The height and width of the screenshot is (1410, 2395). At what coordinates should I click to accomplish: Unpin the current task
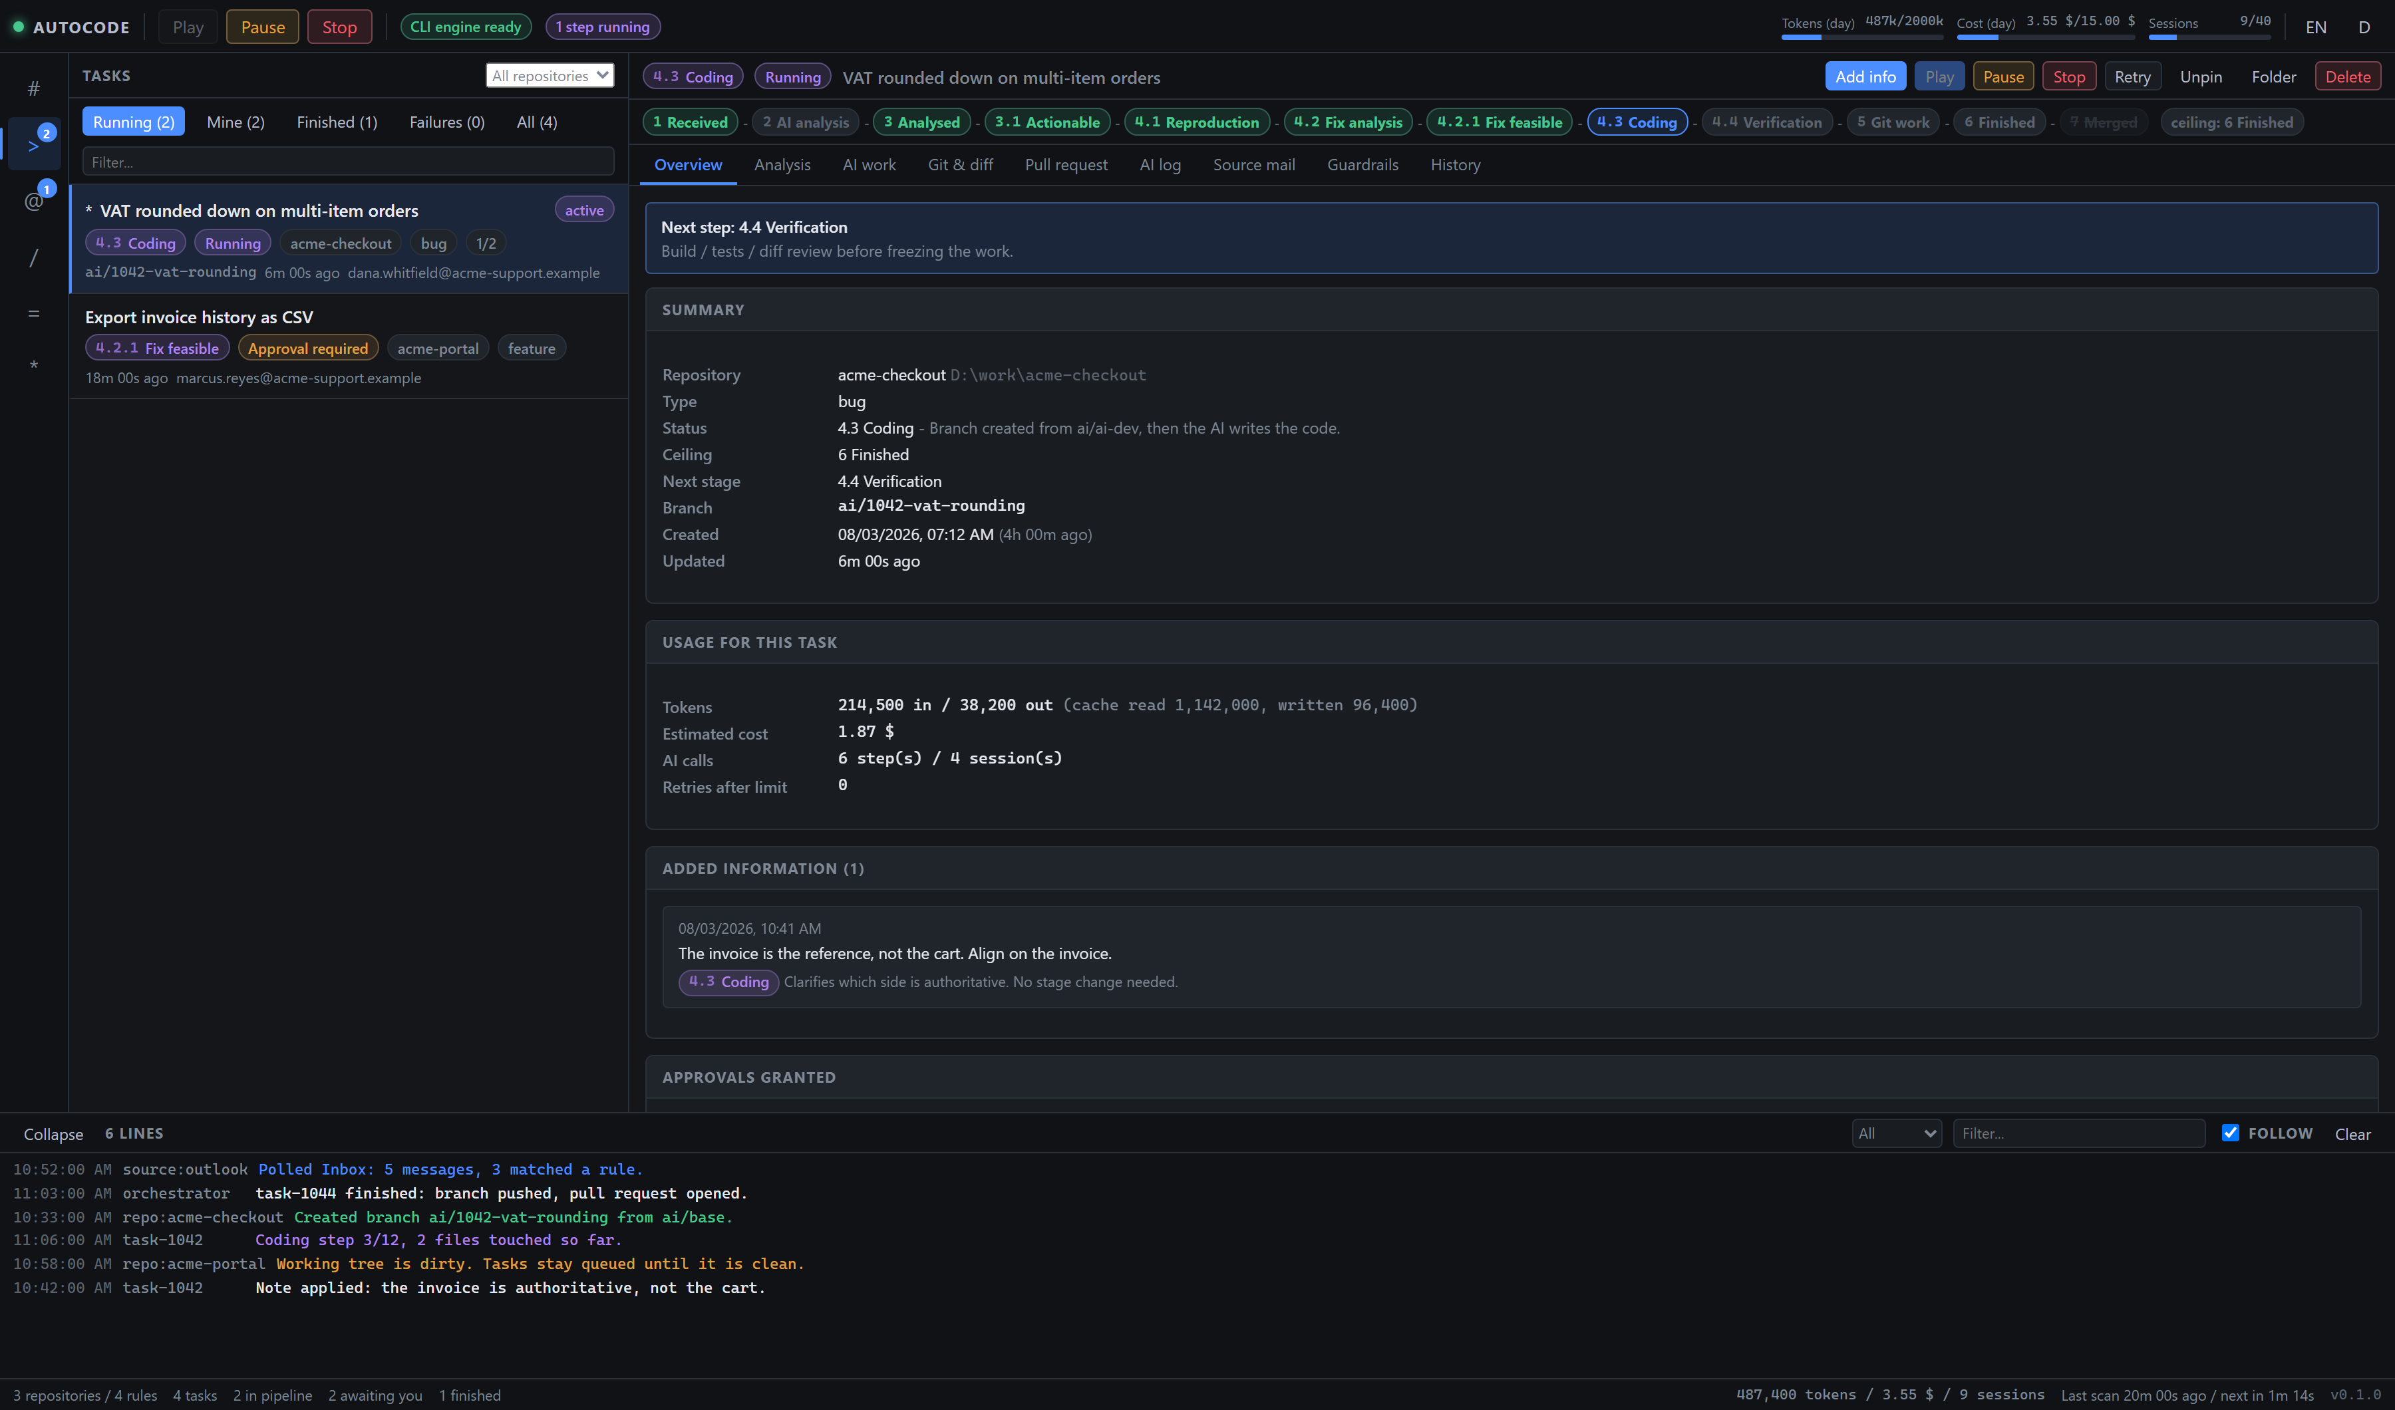pyautogui.click(x=2200, y=76)
